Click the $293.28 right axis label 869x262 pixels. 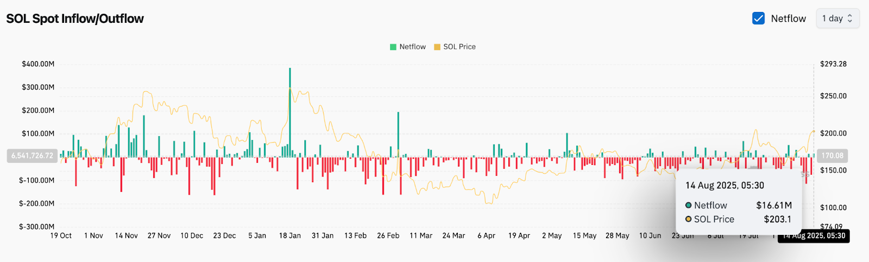point(833,64)
